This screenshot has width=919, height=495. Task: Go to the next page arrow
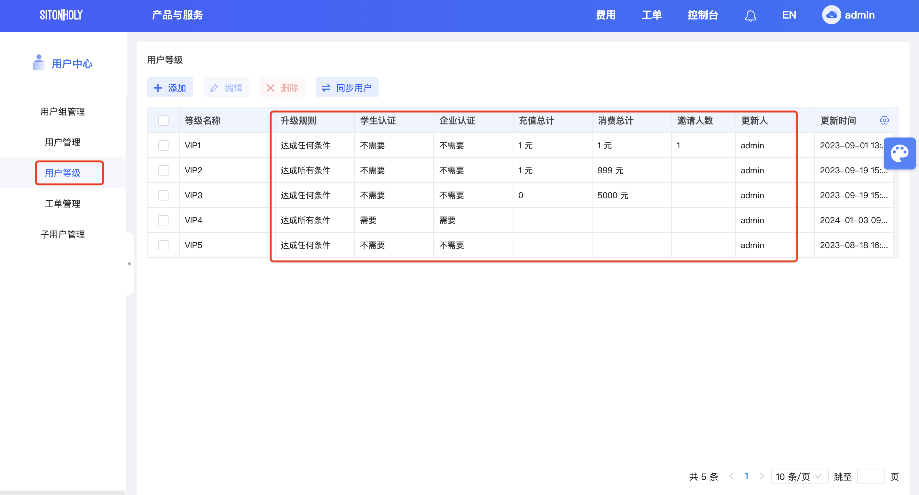762,476
